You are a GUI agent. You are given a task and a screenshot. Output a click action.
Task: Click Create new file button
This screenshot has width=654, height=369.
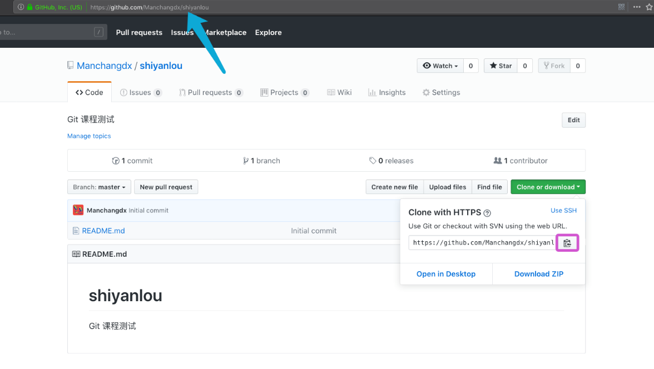(395, 187)
